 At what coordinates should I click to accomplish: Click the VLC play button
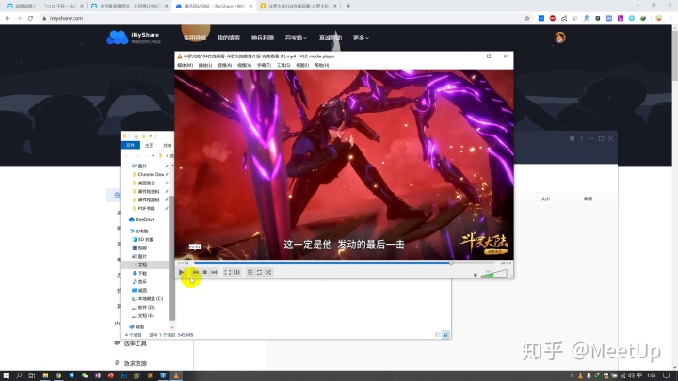[181, 272]
